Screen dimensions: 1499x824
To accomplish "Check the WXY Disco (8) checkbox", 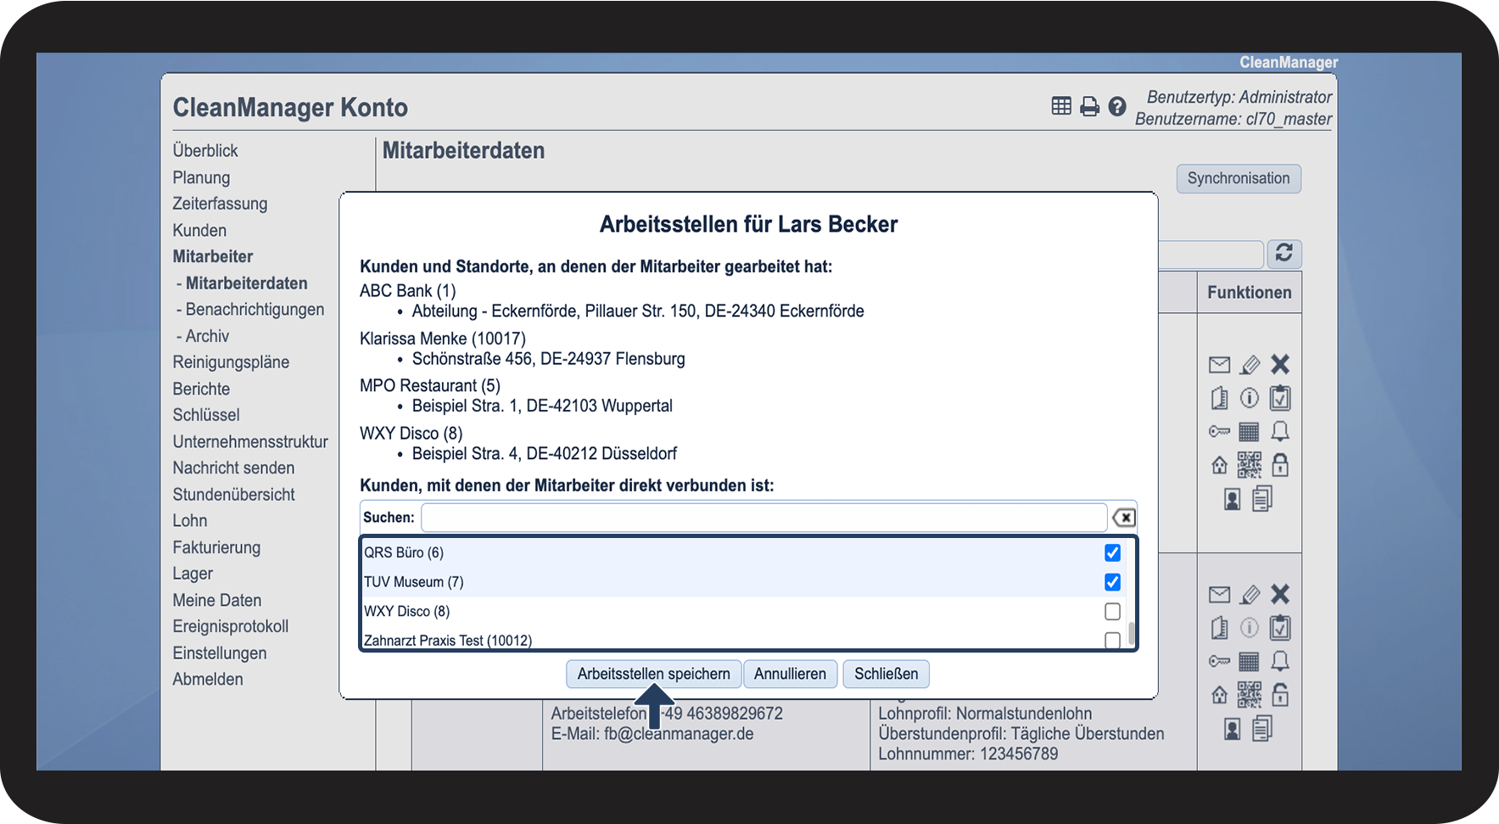I will pos(1112,611).
